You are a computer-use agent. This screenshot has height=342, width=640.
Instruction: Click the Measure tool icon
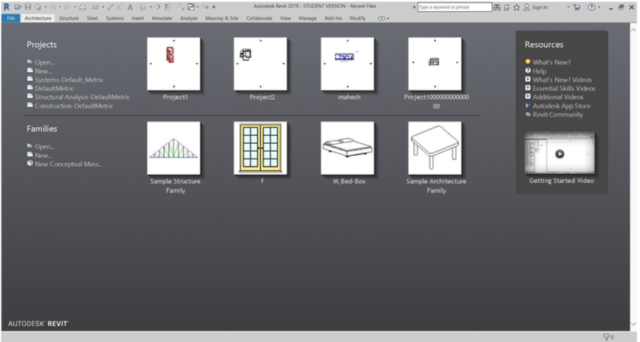point(95,7)
